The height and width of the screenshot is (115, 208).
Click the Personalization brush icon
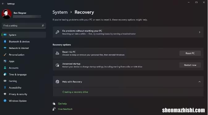pos(5,55)
